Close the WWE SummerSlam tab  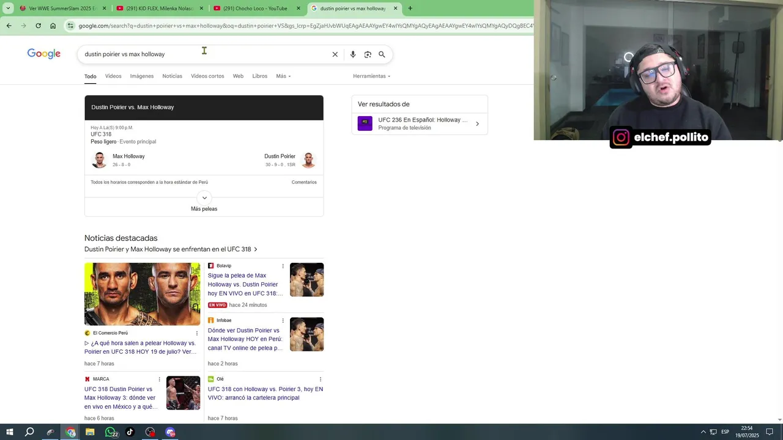point(104,9)
